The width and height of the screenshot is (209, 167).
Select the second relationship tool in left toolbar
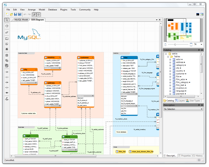pyautogui.click(x=7, y=77)
